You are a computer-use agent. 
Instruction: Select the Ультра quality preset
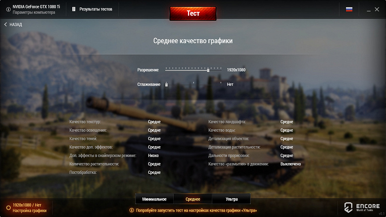(x=232, y=199)
